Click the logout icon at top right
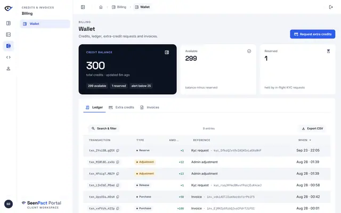This screenshot has width=341, height=213. 331,7
